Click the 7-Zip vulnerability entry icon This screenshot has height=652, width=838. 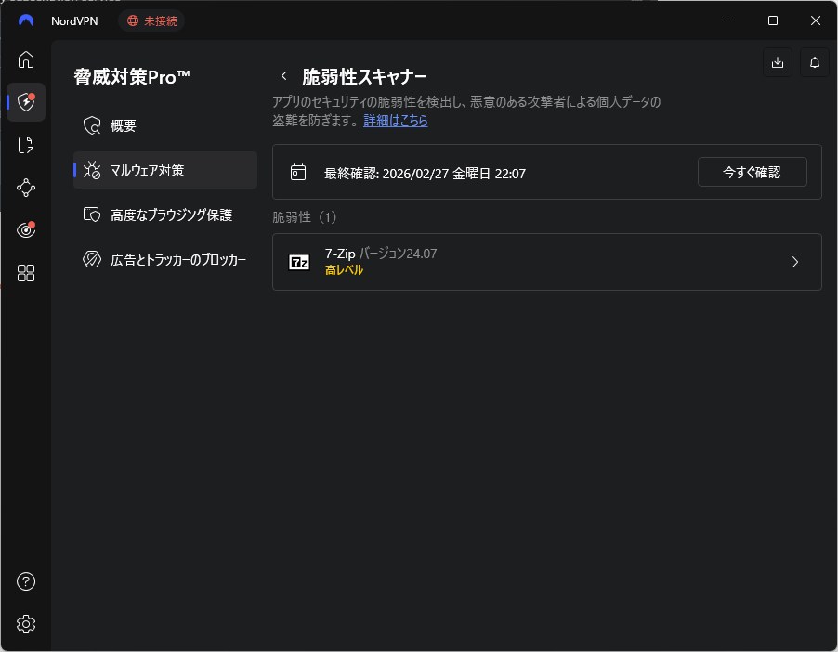299,262
